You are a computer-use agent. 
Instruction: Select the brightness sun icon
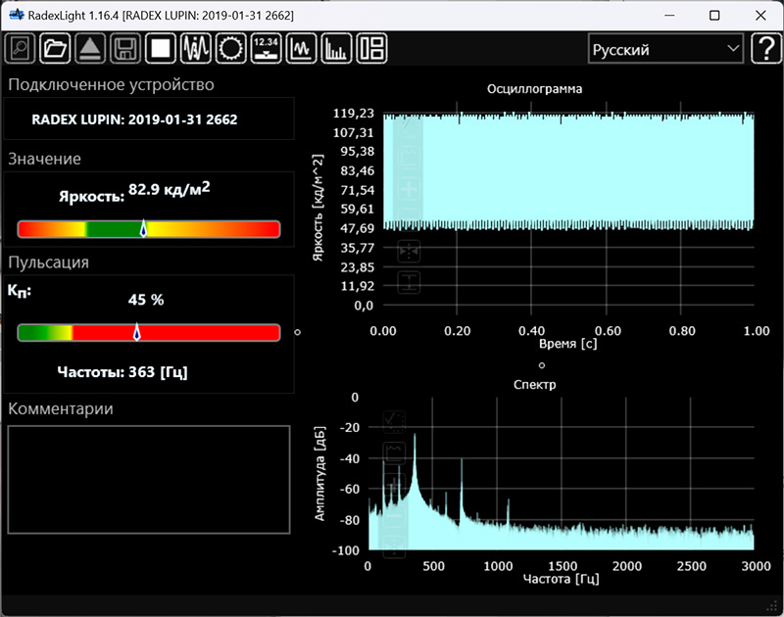tap(231, 48)
